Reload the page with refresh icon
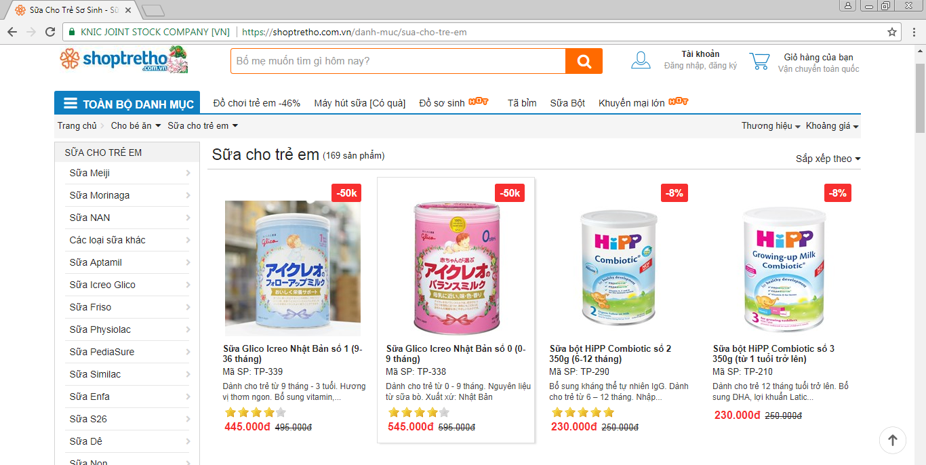926x465 pixels. [50, 32]
